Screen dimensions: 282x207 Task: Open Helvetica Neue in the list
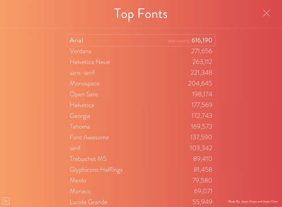pos(141,62)
